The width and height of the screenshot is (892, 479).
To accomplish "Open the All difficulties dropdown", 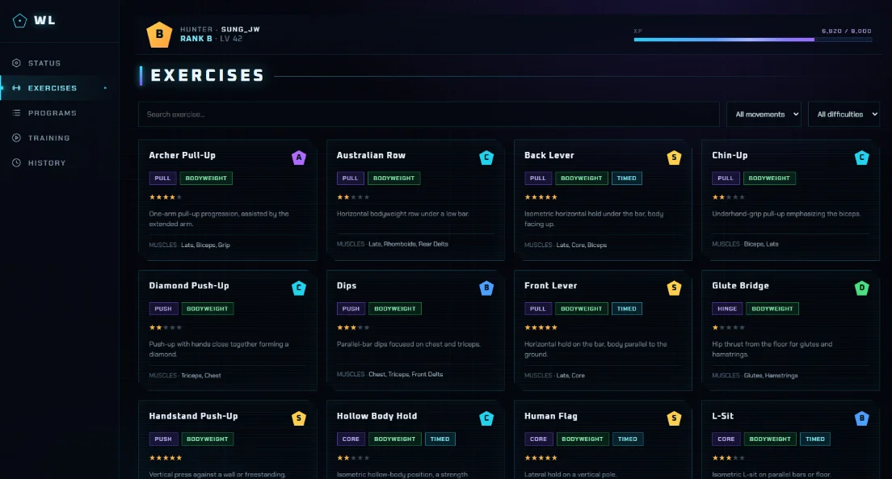I will tap(844, 115).
